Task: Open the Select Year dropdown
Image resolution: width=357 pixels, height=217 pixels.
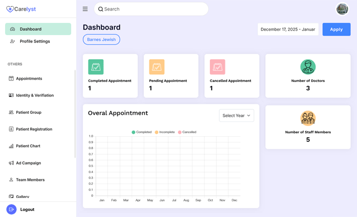Action: (237, 115)
